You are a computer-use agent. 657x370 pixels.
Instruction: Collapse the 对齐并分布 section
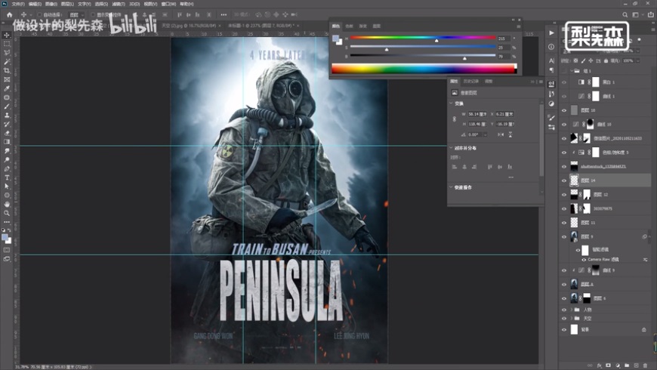coord(452,148)
